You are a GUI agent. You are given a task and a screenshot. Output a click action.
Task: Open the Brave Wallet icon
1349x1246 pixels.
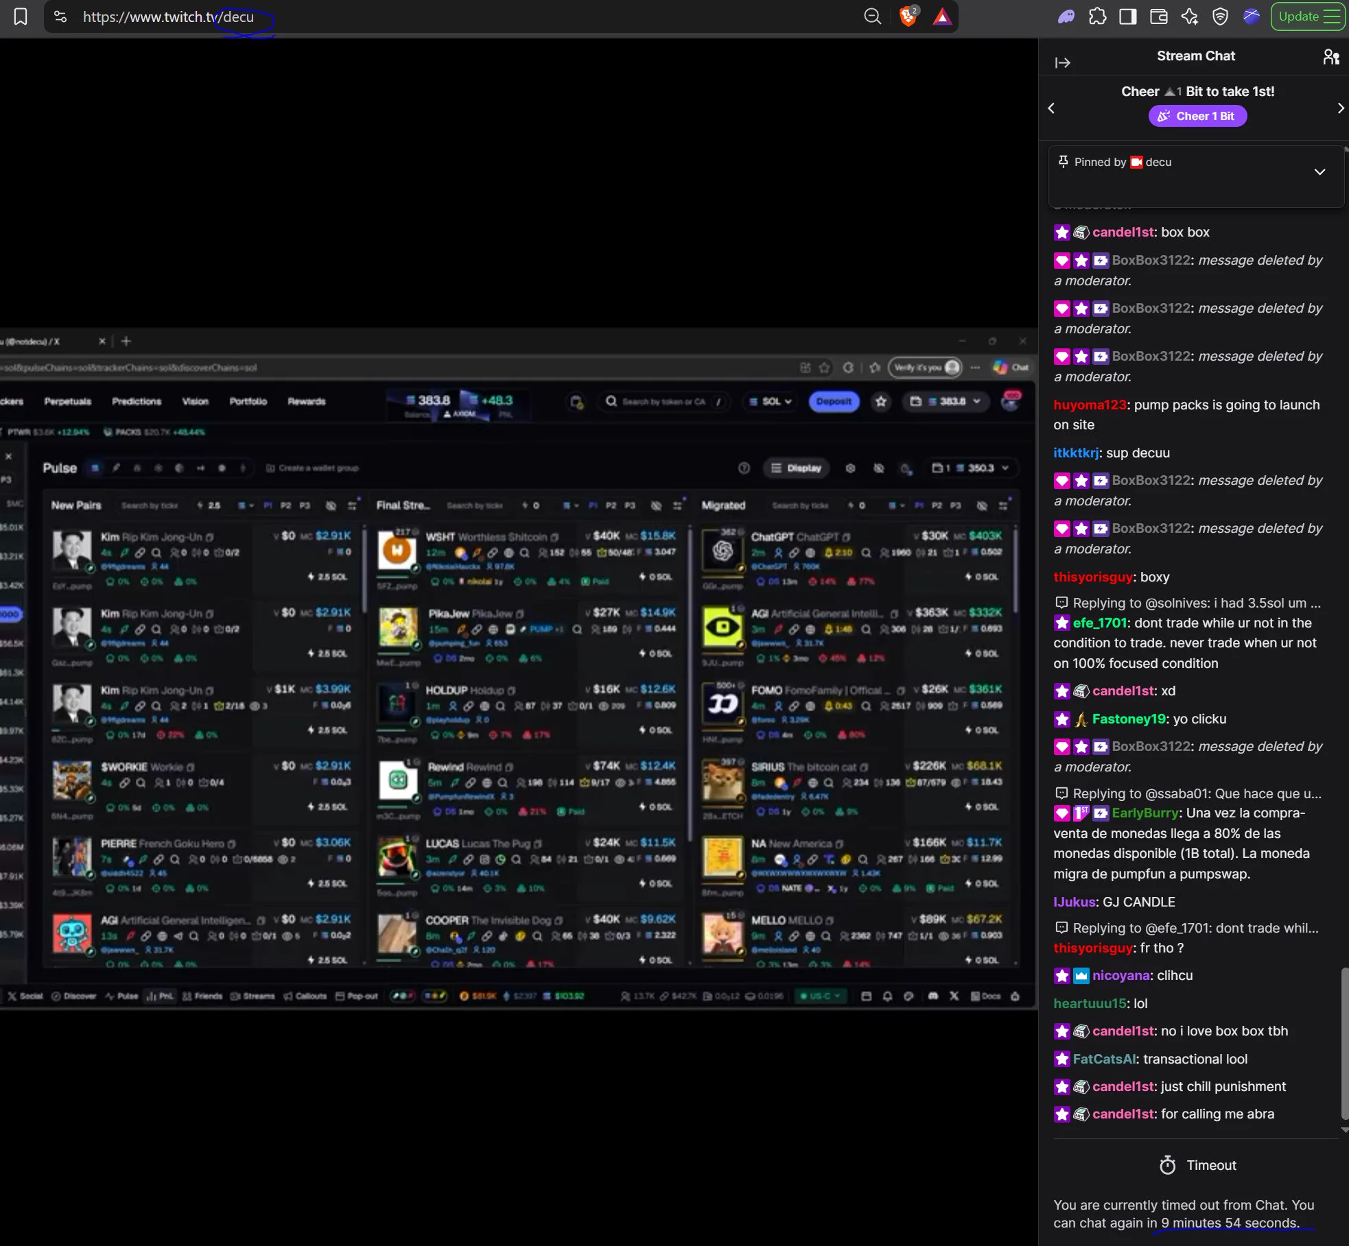pos(1158,16)
